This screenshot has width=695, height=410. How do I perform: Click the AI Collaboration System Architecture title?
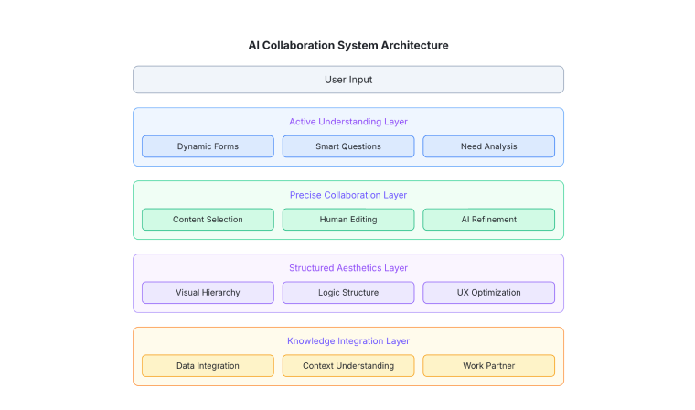point(348,45)
